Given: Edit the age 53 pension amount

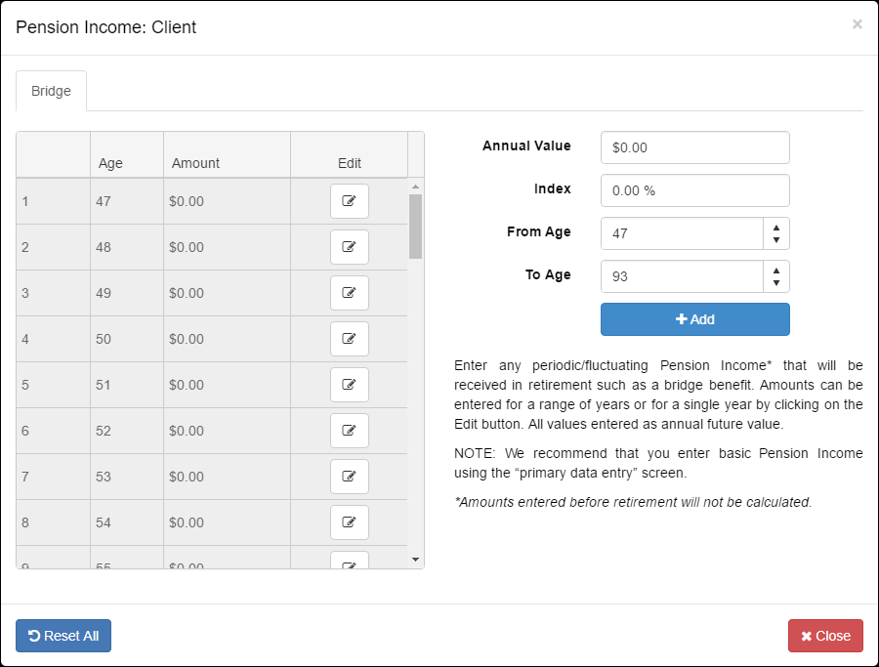Looking at the screenshot, I should click(349, 477).
